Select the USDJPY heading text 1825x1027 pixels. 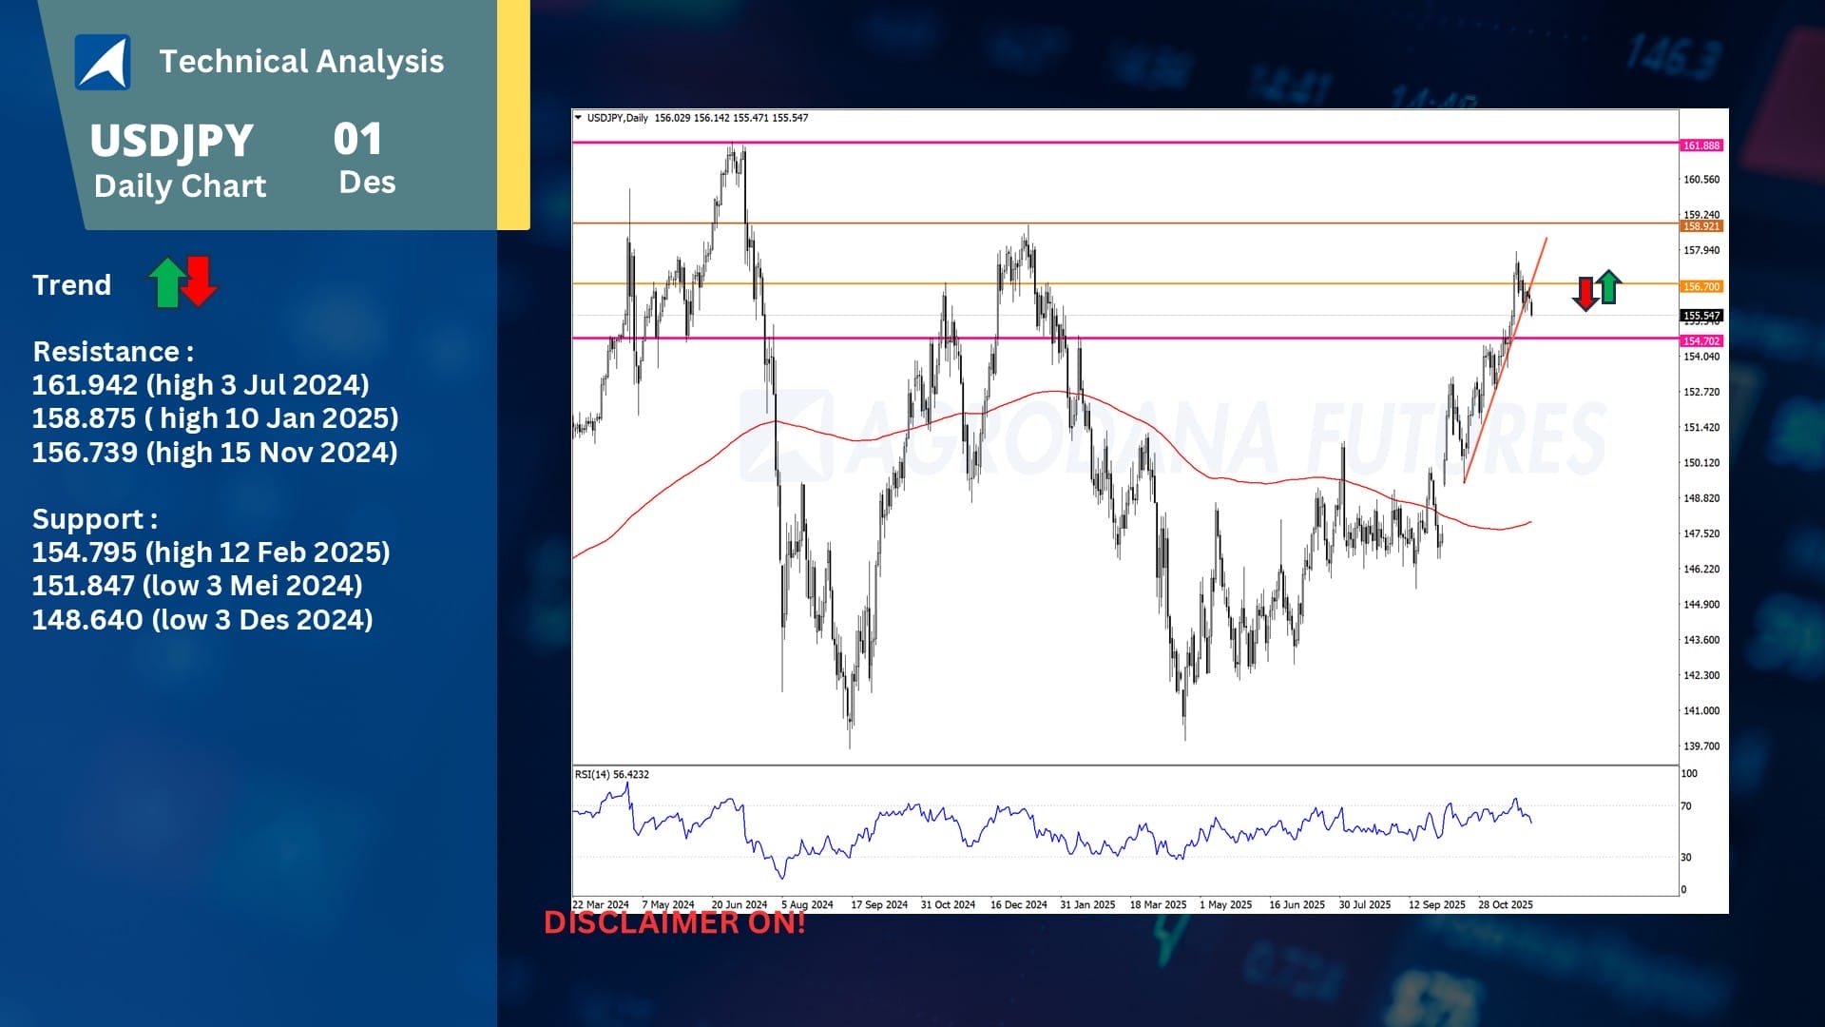pyautogui.click(x=172, y=141)
